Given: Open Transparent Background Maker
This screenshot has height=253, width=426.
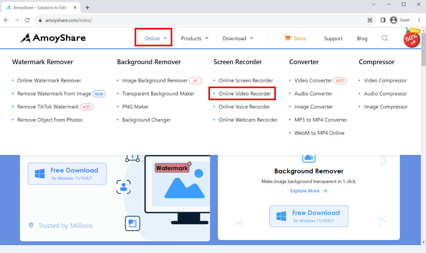Looking at the screenshot, I should pos(158,94).
